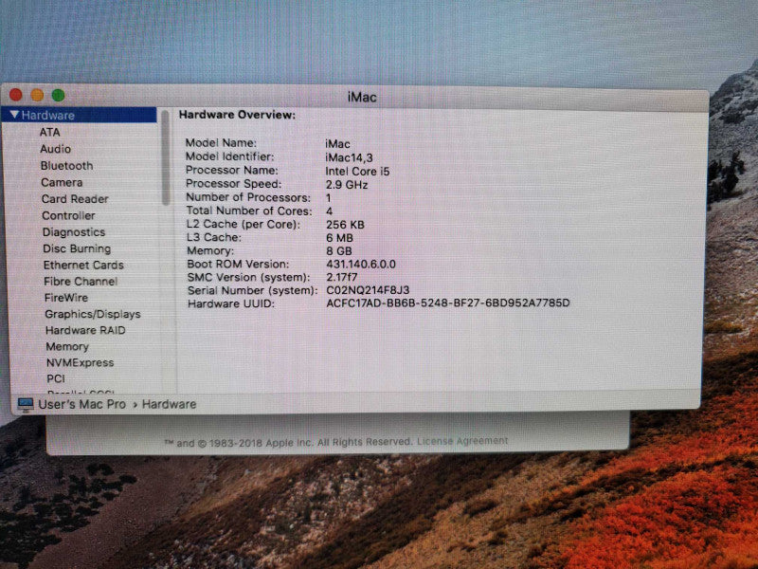Select Camera in the sidebar

click(62, 182)
